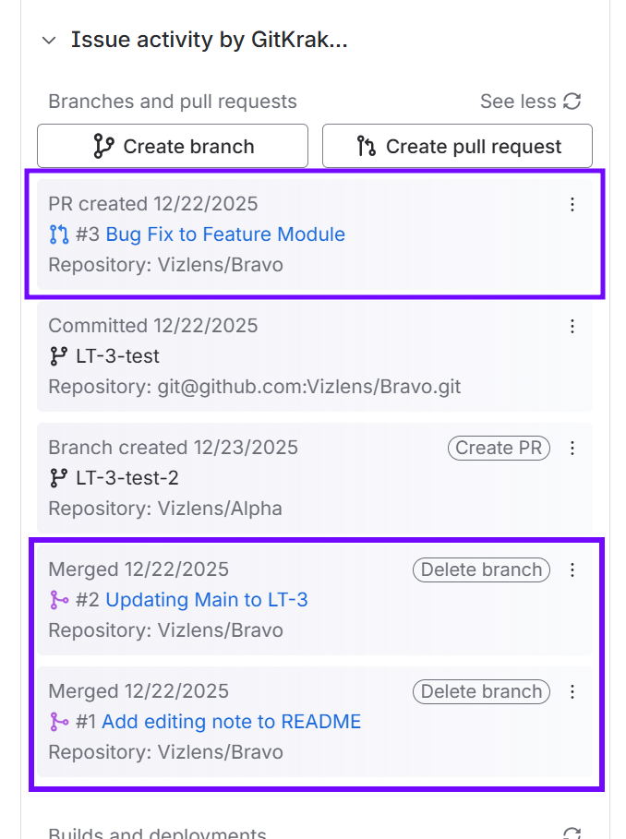Viewport: 626px width, 839px height.
Task: Click Create PR for LT-3-test-2 branch
Action: coord(498,448)
